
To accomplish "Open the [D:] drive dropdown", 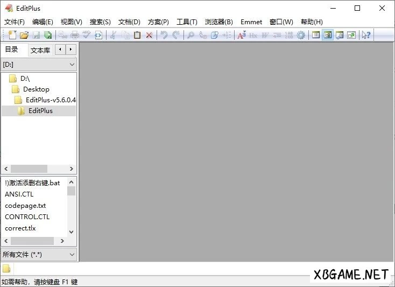I will pos(39,64).
